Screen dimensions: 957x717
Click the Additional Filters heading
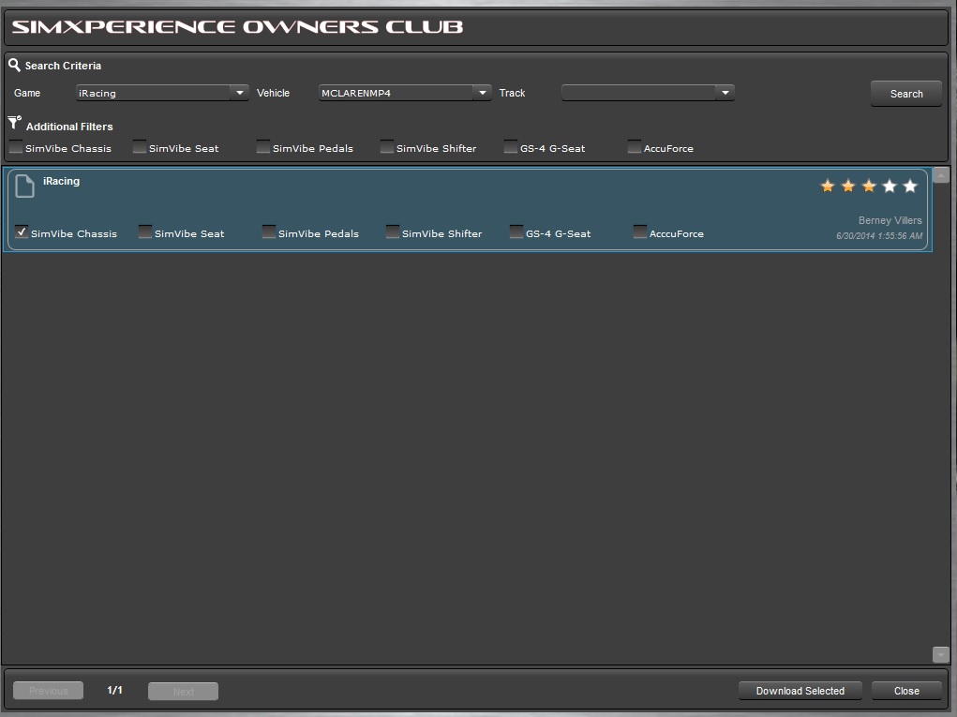[69, 127]
